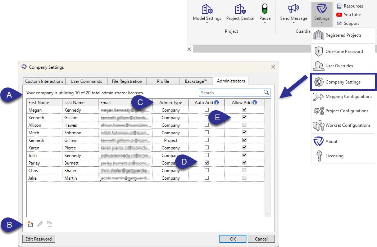The height and width of the screenshot is (247, 377).
Task: Confirm changes with the OK button
Action: pos(232,239)
